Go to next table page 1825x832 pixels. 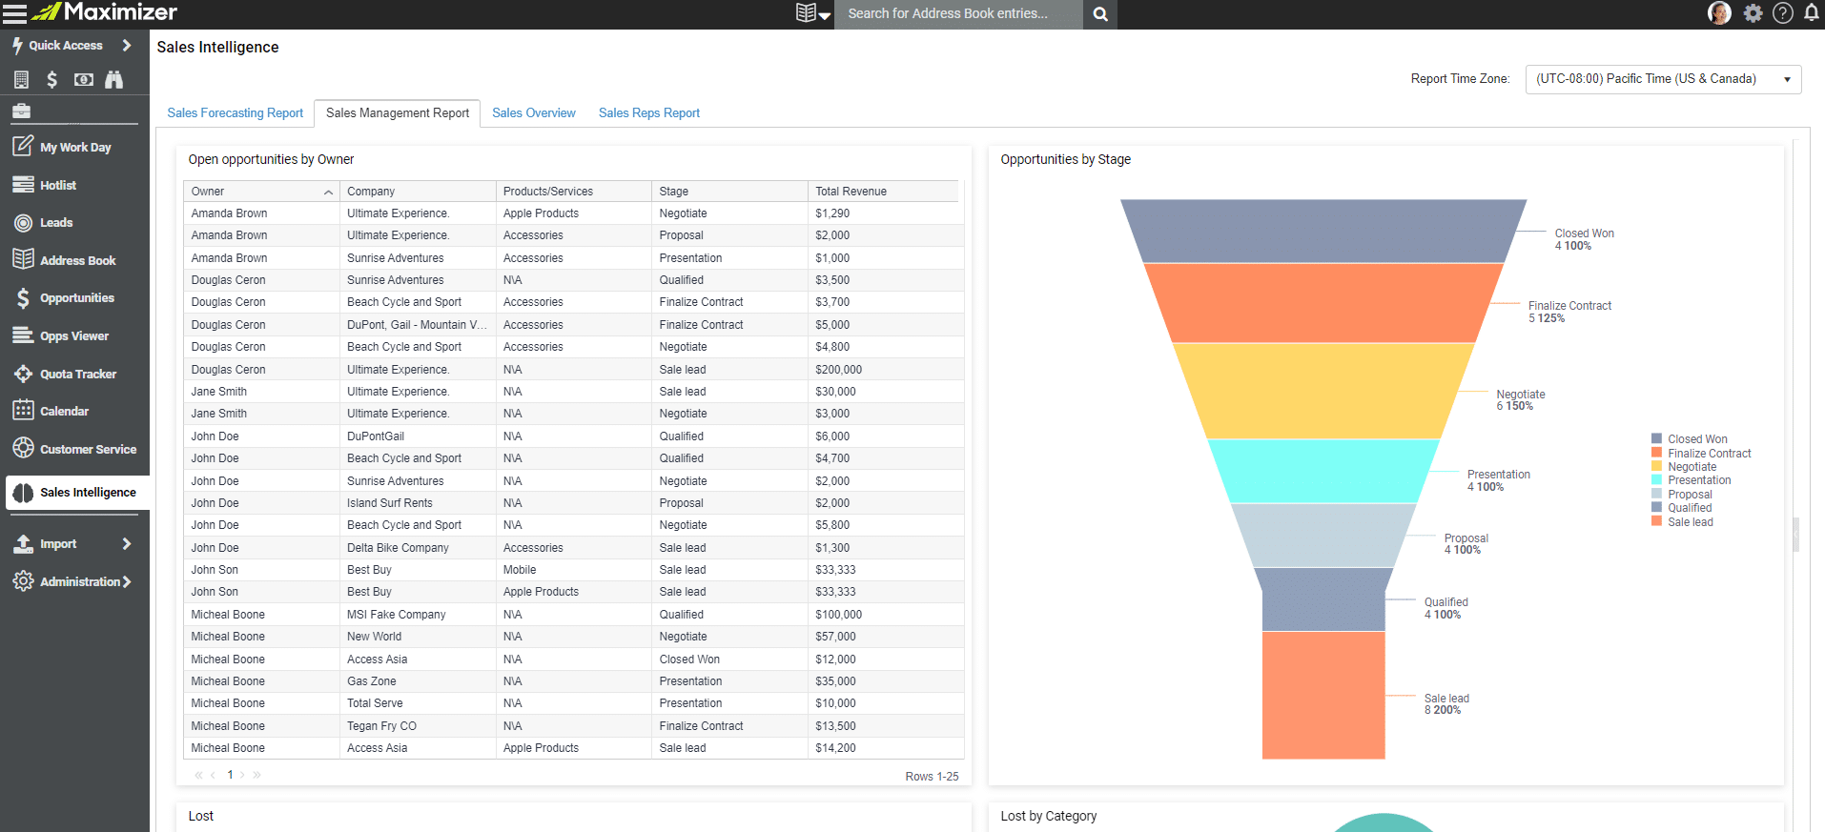click(242, 775)
